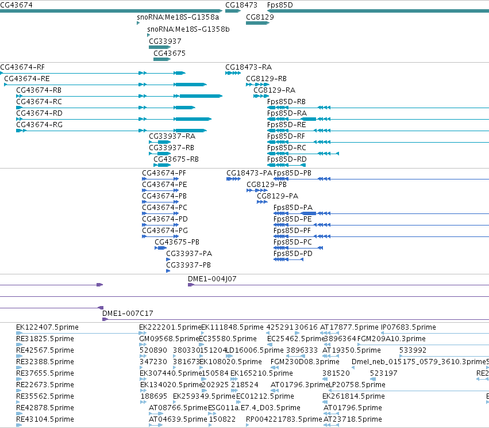Click the CG33937-PB protein label
Screen dimensions: 489x428
(x=188, y=265)
